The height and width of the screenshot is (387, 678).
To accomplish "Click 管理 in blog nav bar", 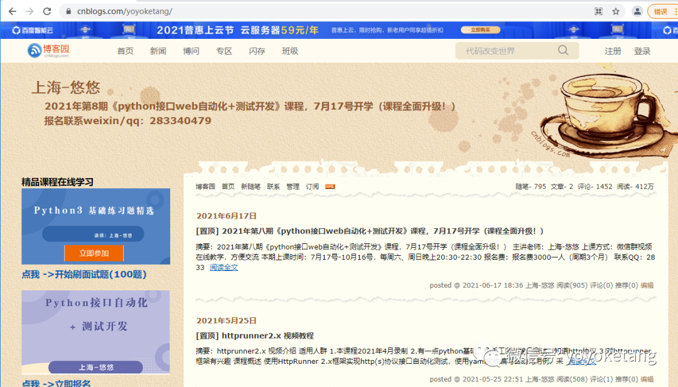I will tap(293, 186).
